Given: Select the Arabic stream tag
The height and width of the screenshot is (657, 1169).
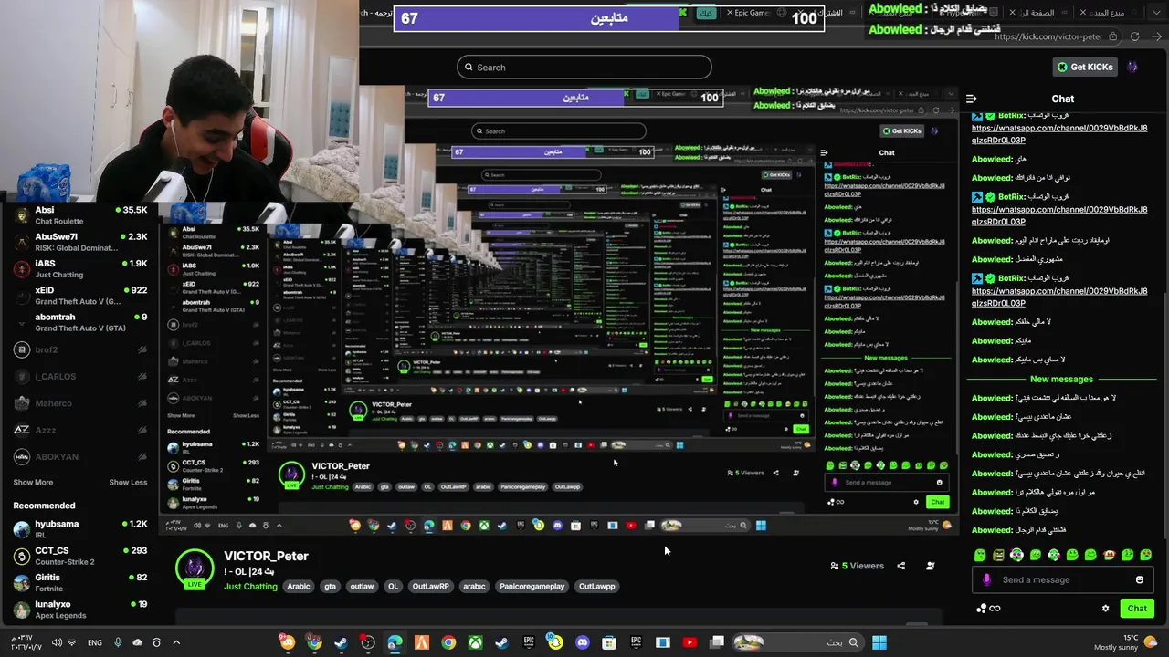Looking at the screenshot, I should (x=299, y=586).
